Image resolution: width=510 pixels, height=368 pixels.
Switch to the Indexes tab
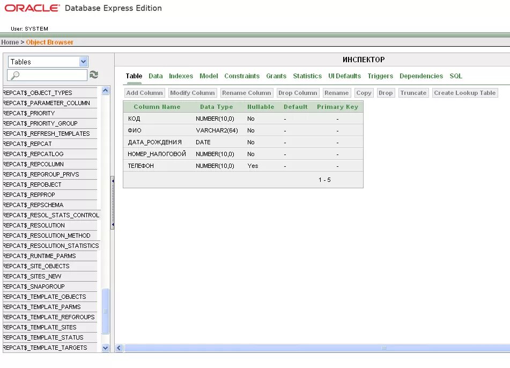coord(181,76)
